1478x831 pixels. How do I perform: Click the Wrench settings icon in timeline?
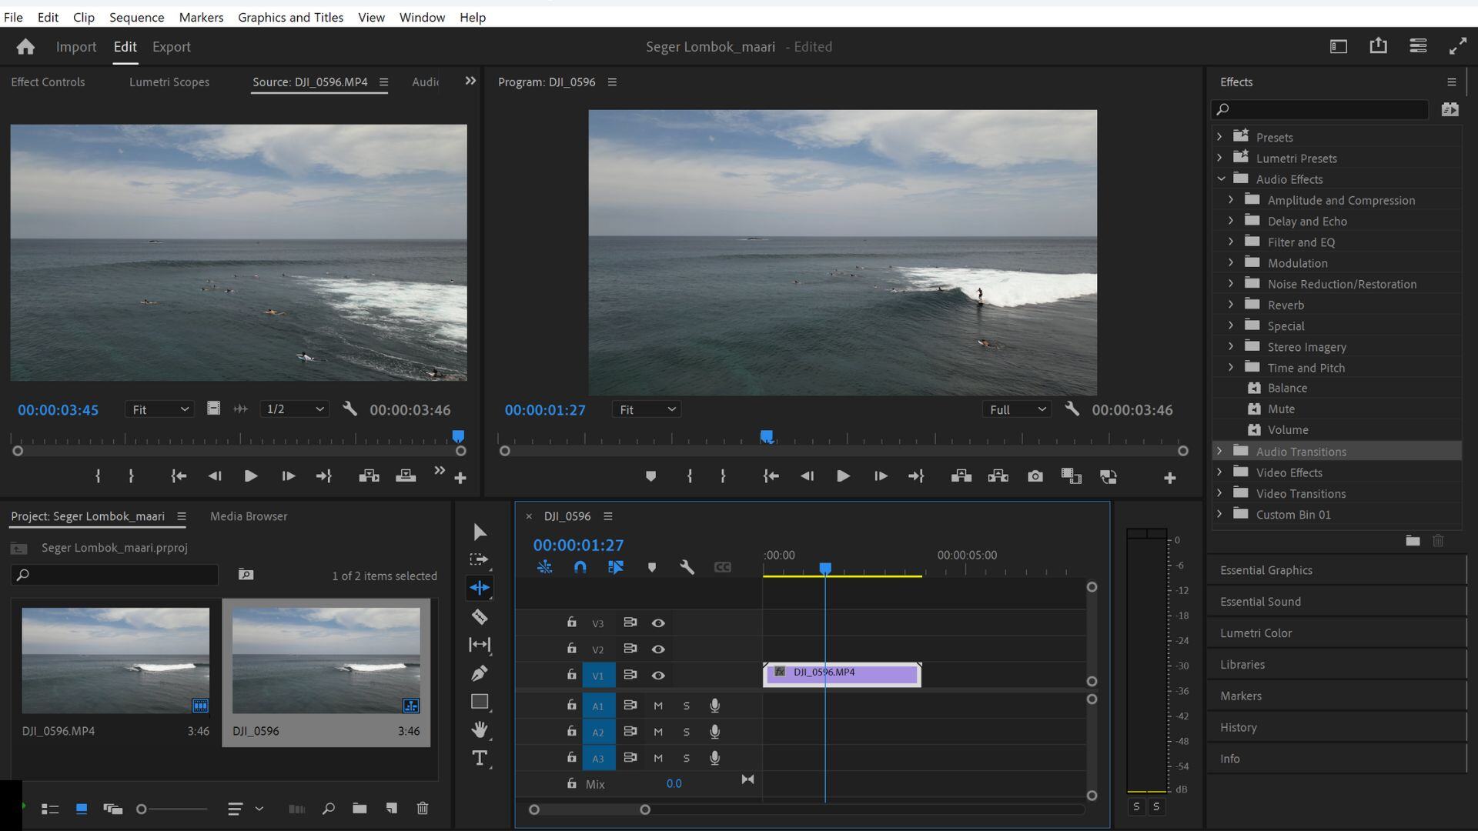coord(687,566)
